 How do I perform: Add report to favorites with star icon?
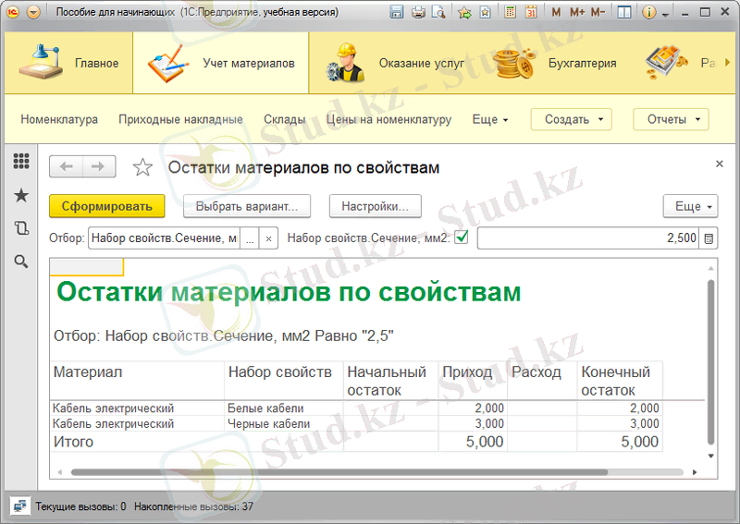point(142,167)
